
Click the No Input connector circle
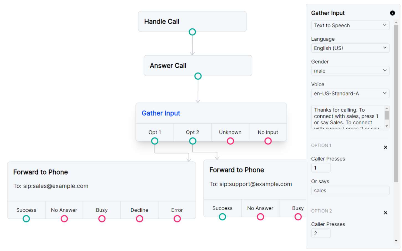pyautogui.click(x=268, y=141)
